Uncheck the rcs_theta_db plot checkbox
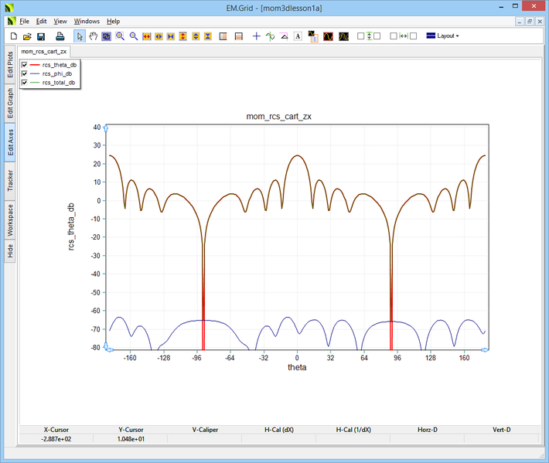Image resolution: width=549 pixels, height=463 pixels. tap(25, 65)
